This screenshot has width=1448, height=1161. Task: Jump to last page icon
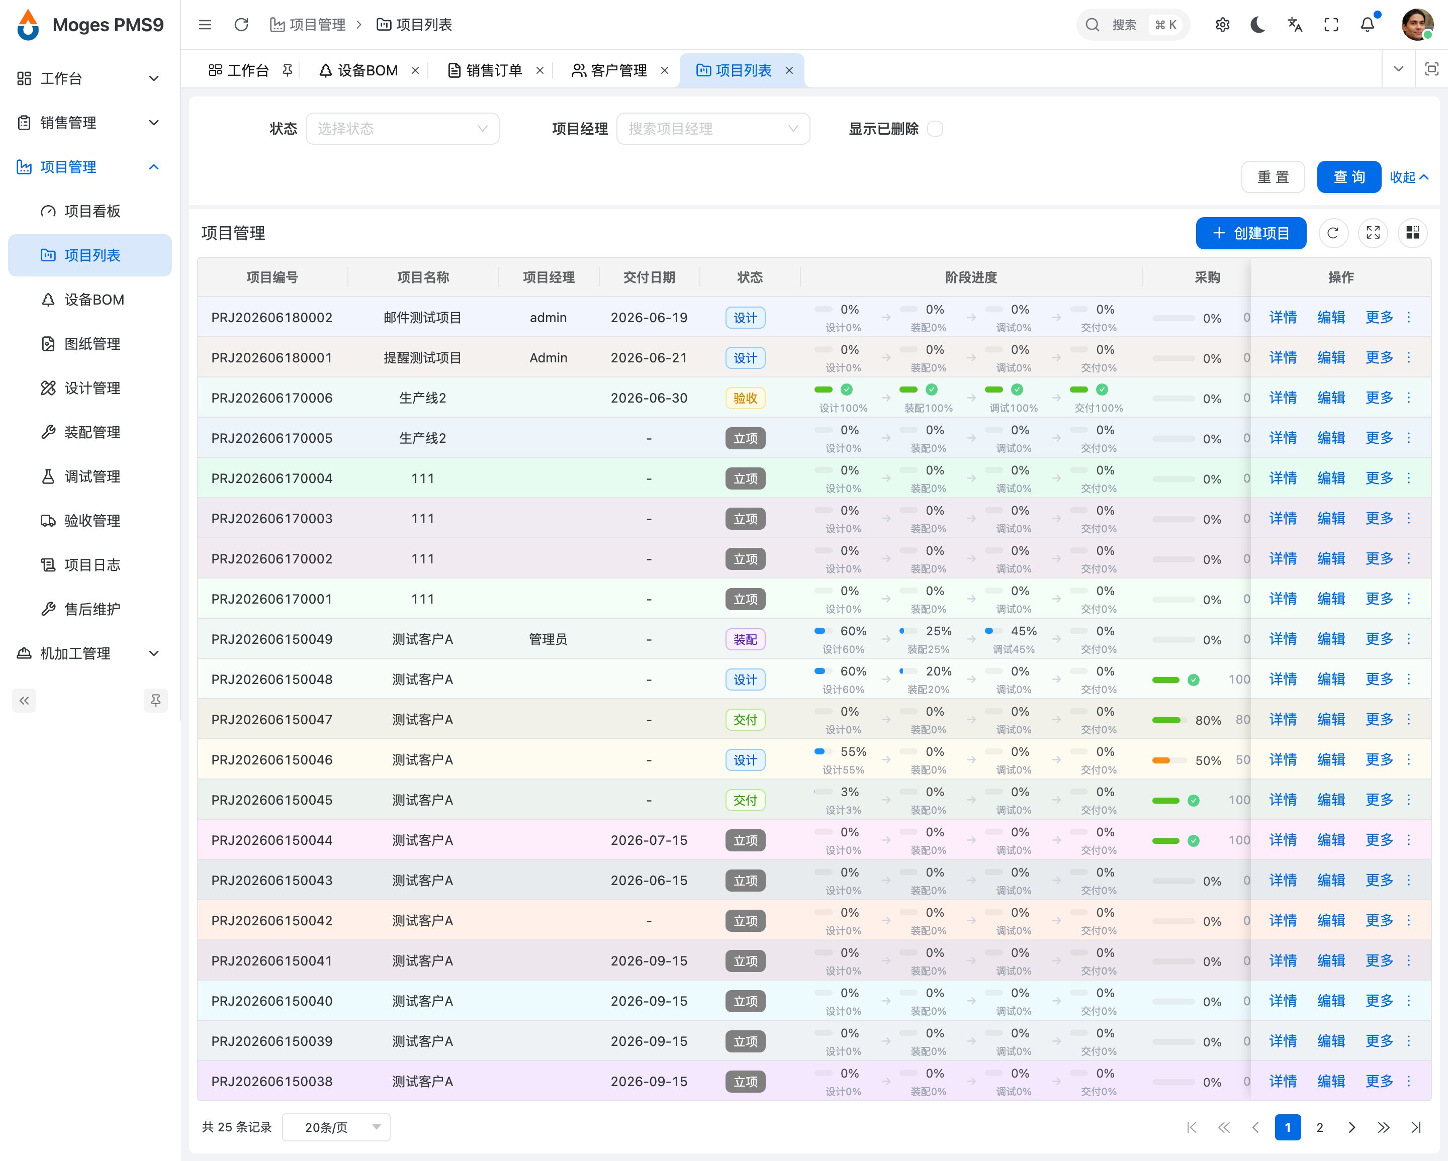tap(1416, 1127)
